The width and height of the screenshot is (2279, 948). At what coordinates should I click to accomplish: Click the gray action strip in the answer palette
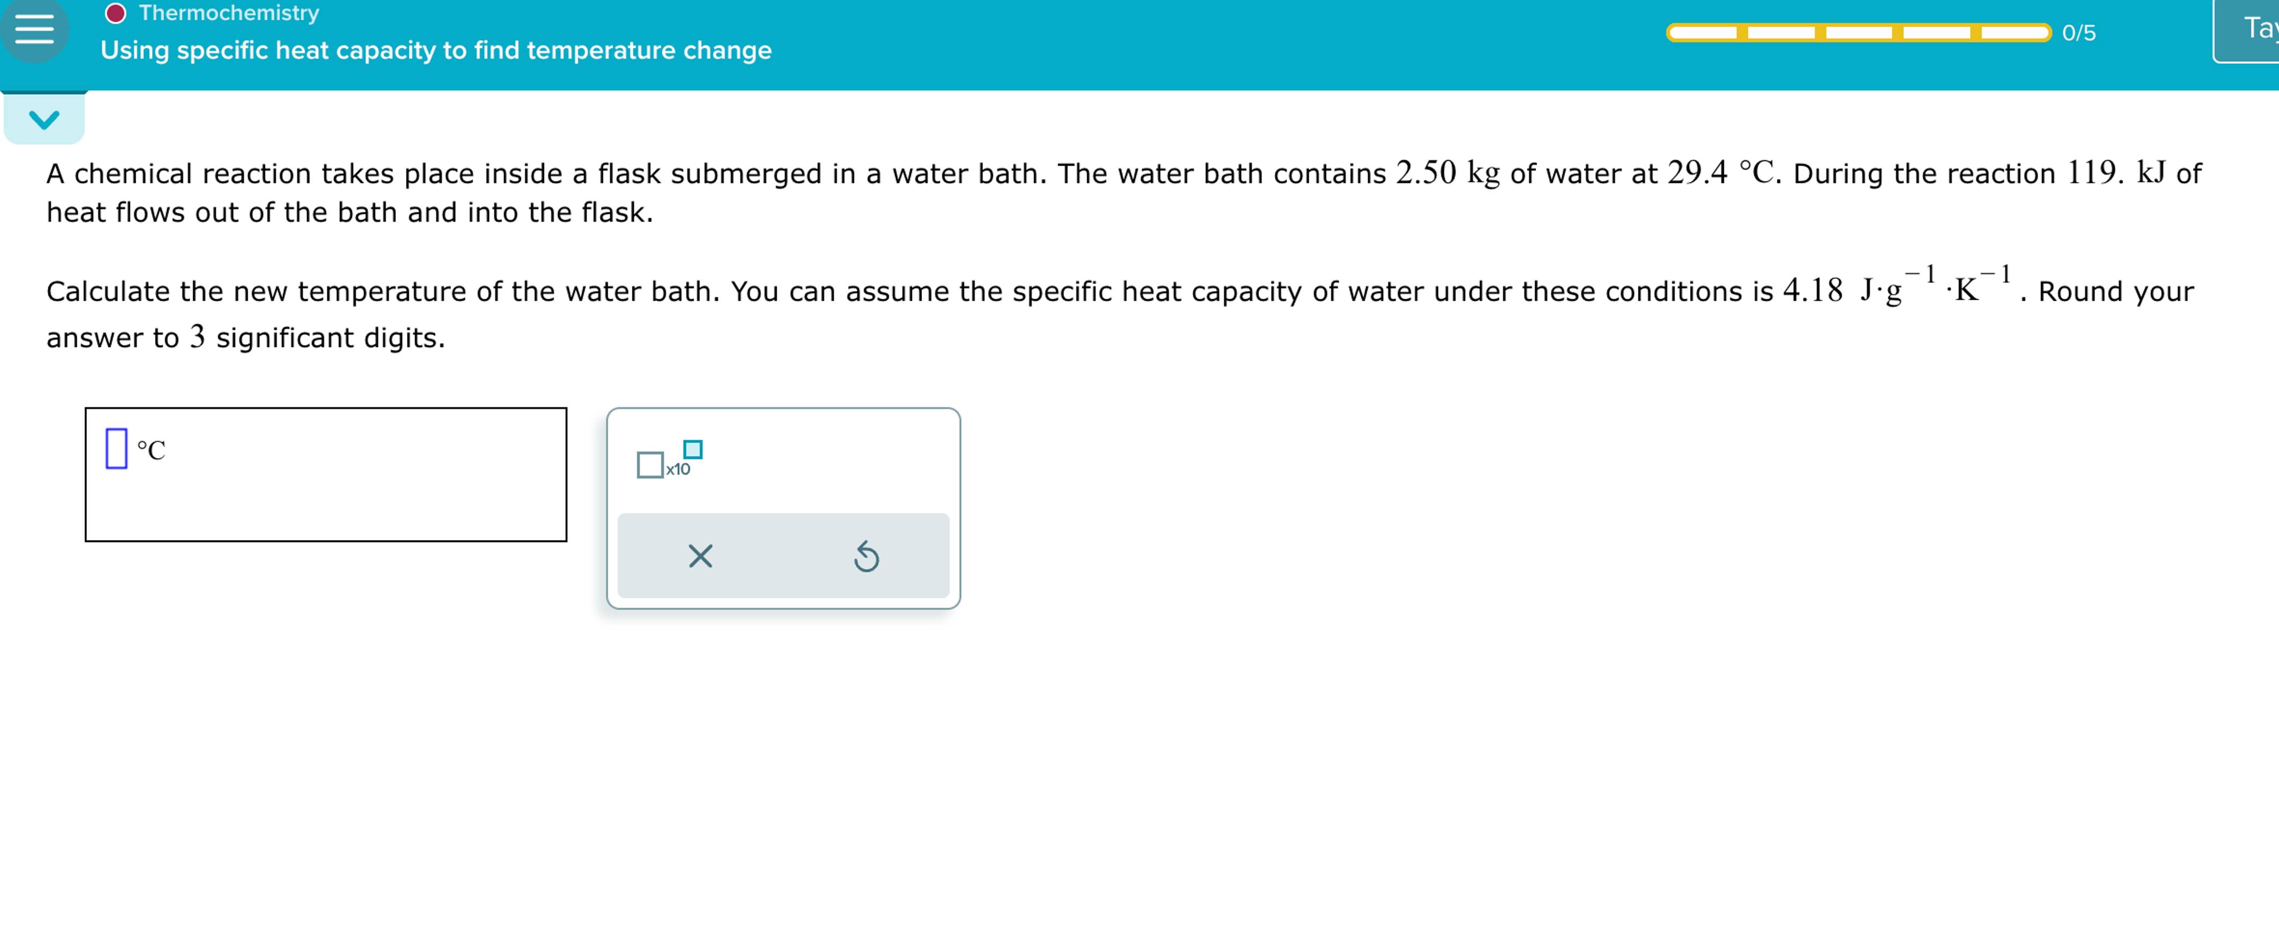(784, 554)
